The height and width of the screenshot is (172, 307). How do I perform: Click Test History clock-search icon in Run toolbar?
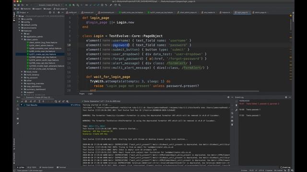pyautogui.click(x=56, y=101)
